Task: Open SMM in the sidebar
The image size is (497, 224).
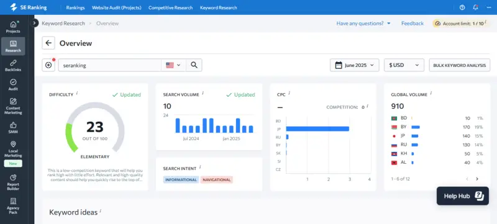Action: click(13, 128)
